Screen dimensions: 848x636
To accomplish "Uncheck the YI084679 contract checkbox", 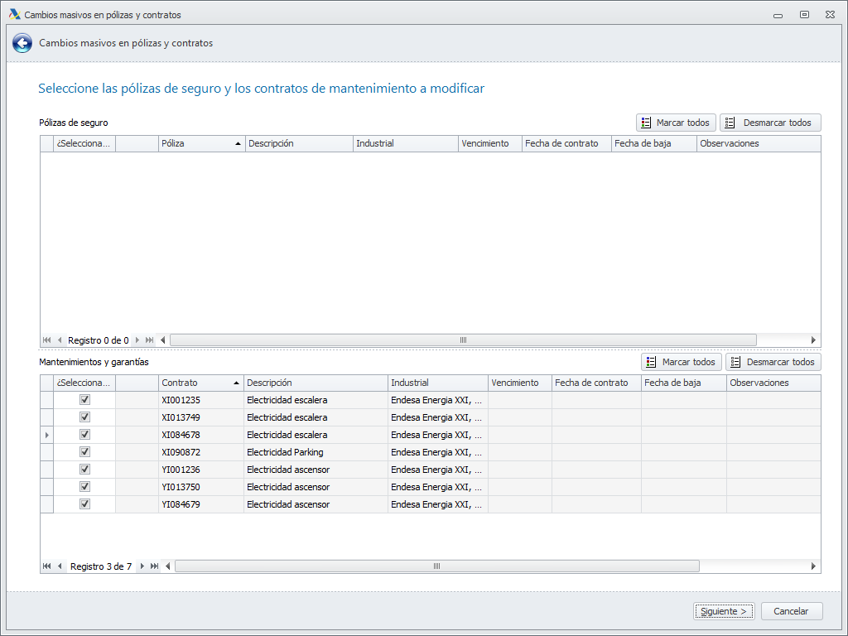I will tap(84, 503).
